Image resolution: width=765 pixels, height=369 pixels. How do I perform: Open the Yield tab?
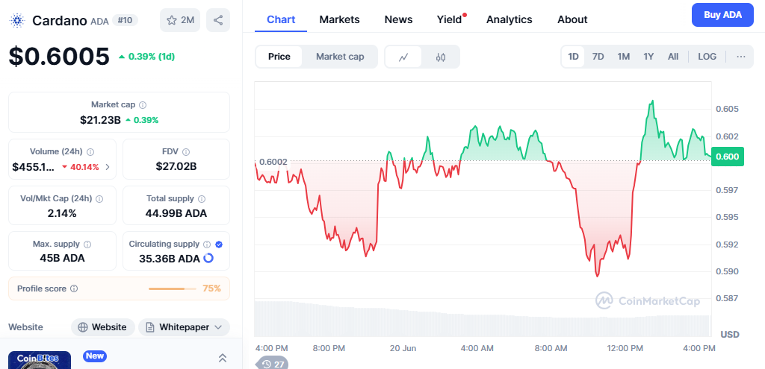[449, 19]
